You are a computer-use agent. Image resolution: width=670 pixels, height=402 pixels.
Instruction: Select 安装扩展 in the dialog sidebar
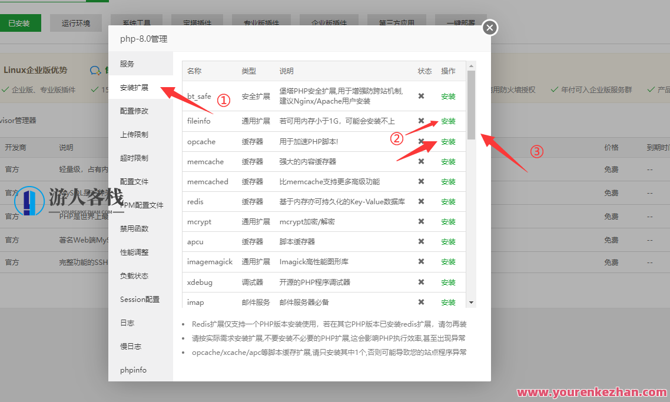135,87
